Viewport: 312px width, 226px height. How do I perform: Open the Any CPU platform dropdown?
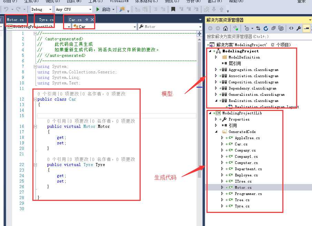point(74,9)
